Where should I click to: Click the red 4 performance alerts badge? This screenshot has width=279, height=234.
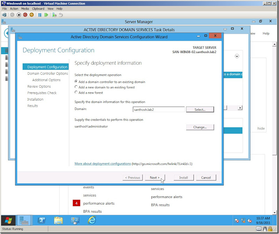coord(76,203)
